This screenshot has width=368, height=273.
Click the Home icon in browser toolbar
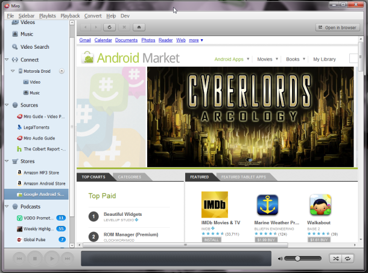139,27
